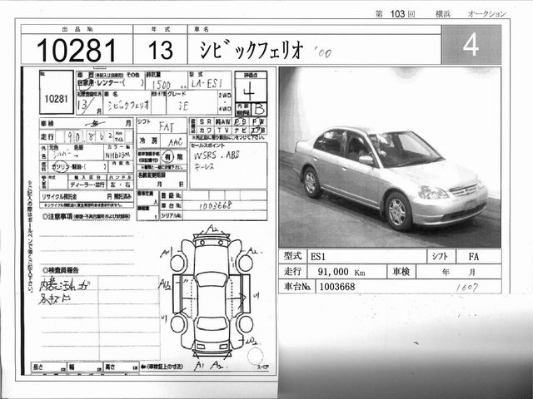
Task: Select the スペア spare tire circle
Action: tap(256, 356)
